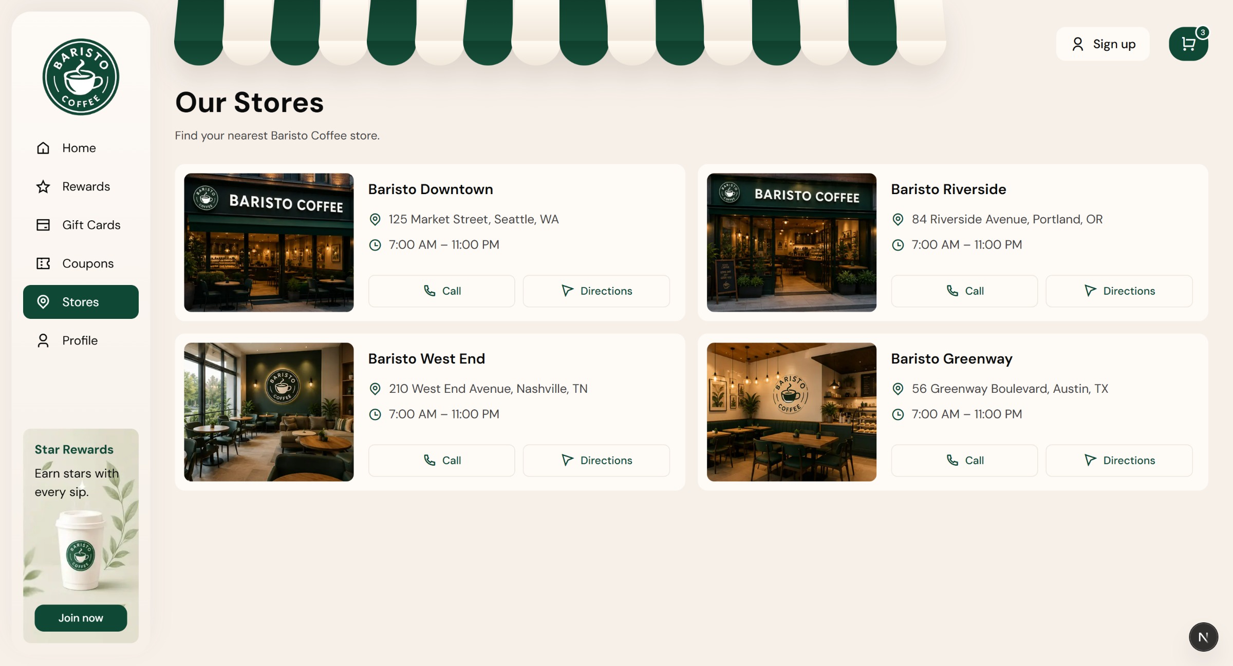Open Coupons in sidebar
Screen dimensions: 1233x666
coord(81,263)
